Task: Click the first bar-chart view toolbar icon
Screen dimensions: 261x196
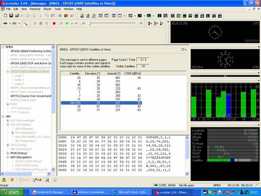Action: tap(82, 16)
